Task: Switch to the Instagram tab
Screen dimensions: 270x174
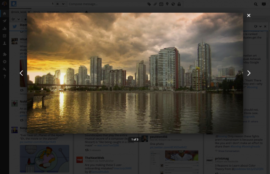Action: click(53, 12)
